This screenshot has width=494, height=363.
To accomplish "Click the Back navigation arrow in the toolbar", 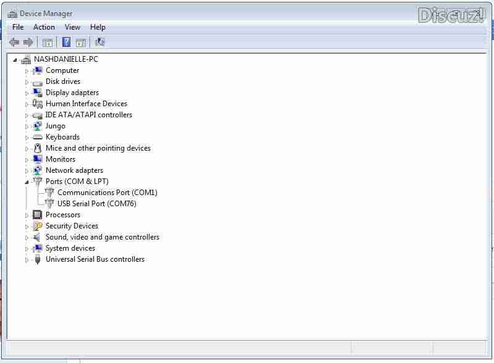I will tap(14, 41).
